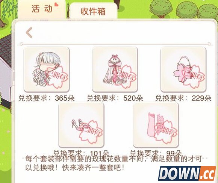Select the silver wavy hairstyle item
This screenshot has width=218, height=183.
(x=47, y=70)
